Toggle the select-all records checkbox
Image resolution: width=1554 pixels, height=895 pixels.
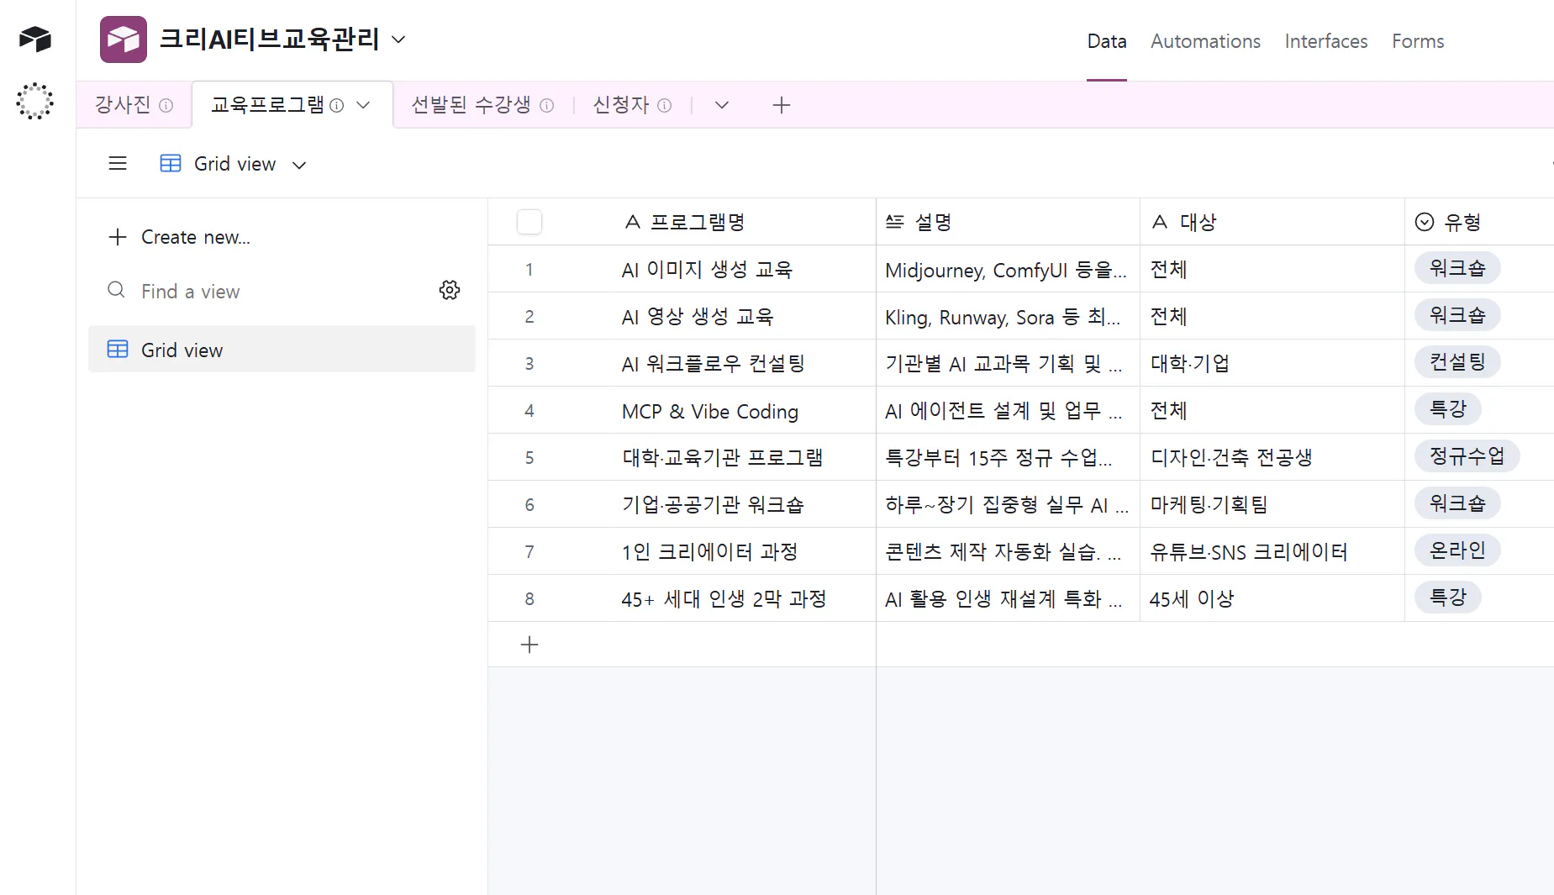pyautogui.click(x=529, y=221)
